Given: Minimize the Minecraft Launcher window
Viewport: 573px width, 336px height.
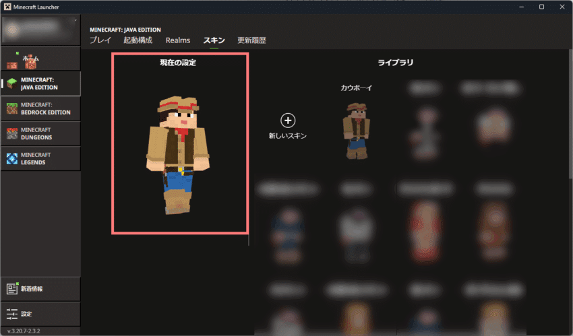Looking at the screenshot, I should click(521, 7).
